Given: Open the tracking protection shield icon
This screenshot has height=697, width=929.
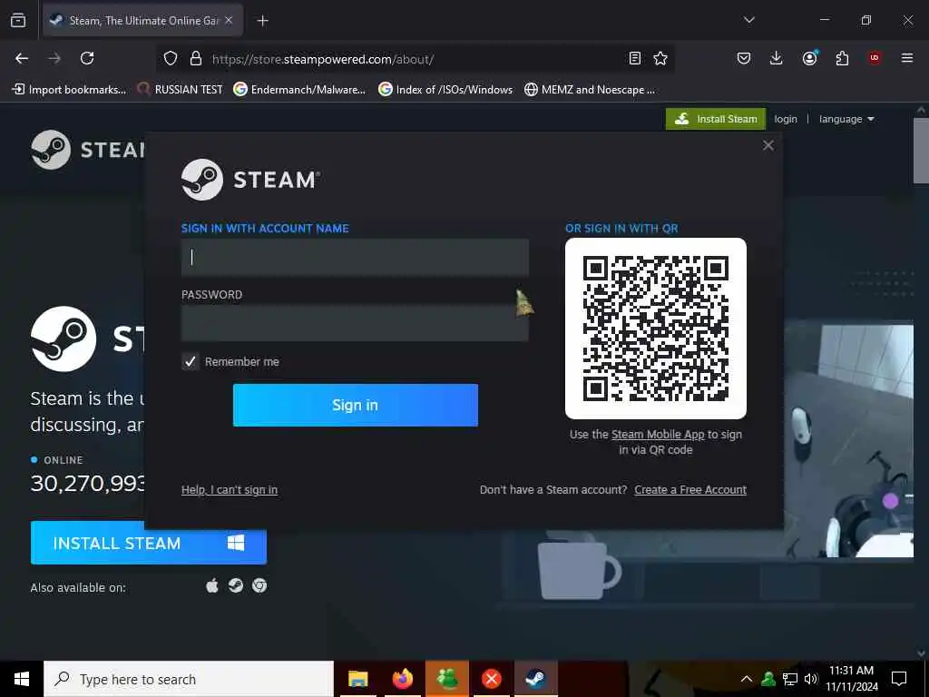Looking at the screenshot, I should (171, 59).
